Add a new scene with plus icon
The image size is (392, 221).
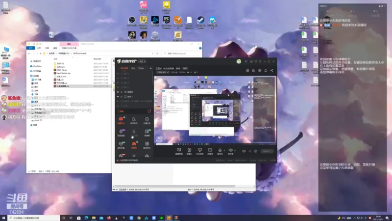coord(150,68)
